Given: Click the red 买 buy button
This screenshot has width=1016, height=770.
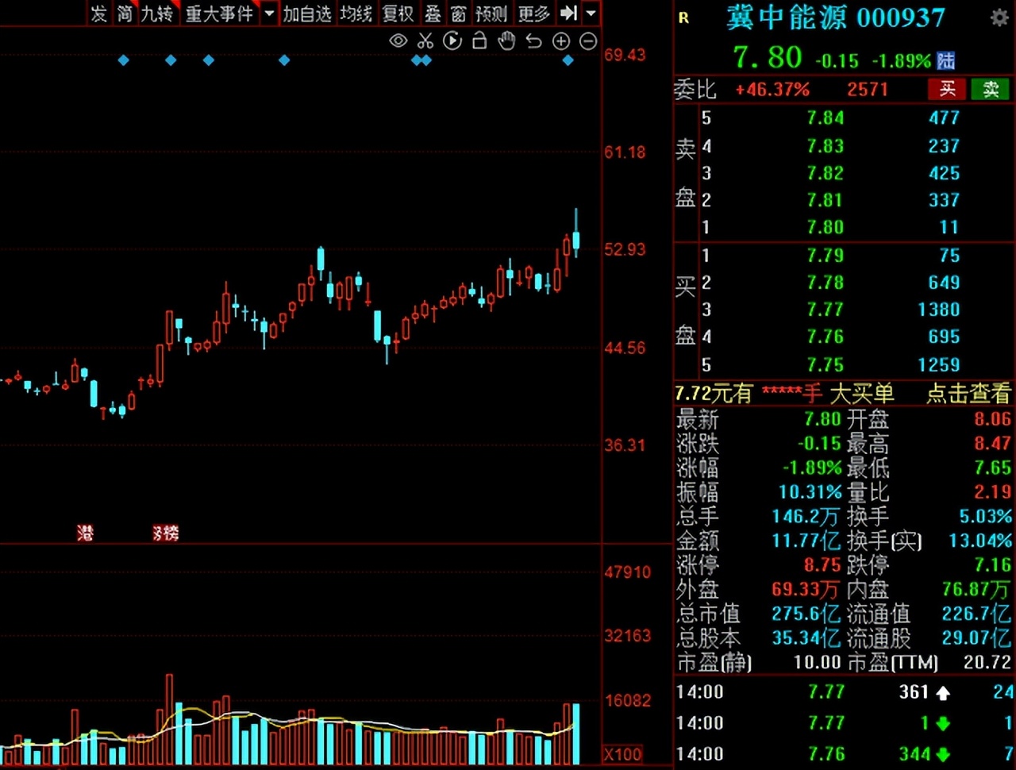Looking at the screenshot, I should pyautogui.click(x=947, y=89).
